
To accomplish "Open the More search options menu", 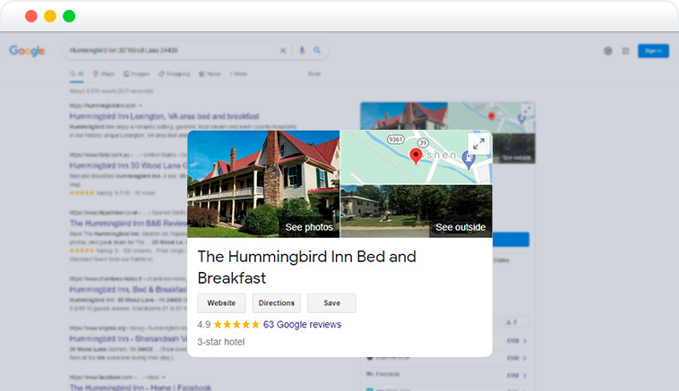I will pos(238,74).
